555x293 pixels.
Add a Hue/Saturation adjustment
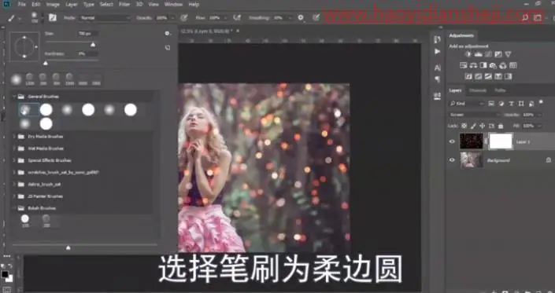click(x=464, y=65)
